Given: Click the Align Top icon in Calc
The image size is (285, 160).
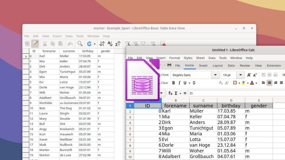Looking at the screenshot, I should 264,75.
